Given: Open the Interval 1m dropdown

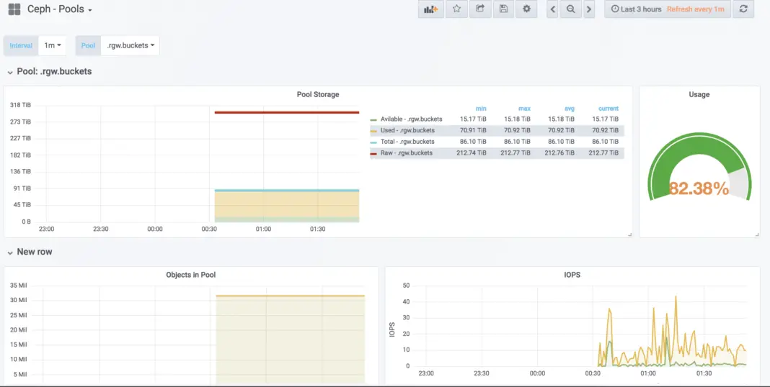Looking at the screenshot, I should (52, 45).
